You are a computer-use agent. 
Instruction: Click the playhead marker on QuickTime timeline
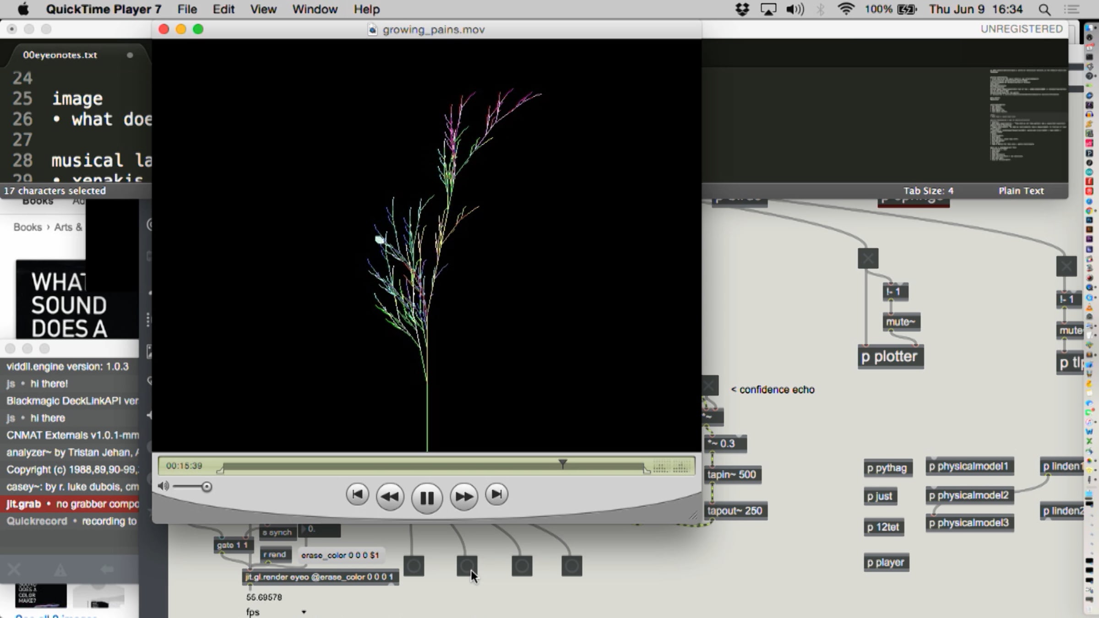pos(563,464)
